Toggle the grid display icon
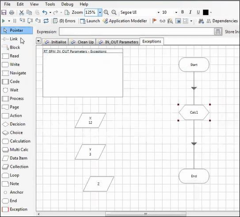This screenshot has height=217, width=240. coord(185,21)
